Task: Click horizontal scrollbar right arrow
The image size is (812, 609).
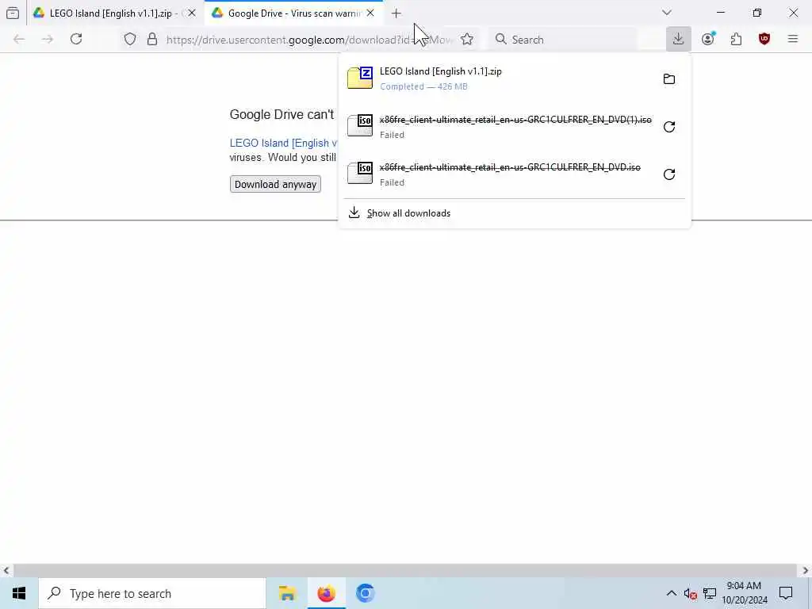Action: tap(806, 571)
